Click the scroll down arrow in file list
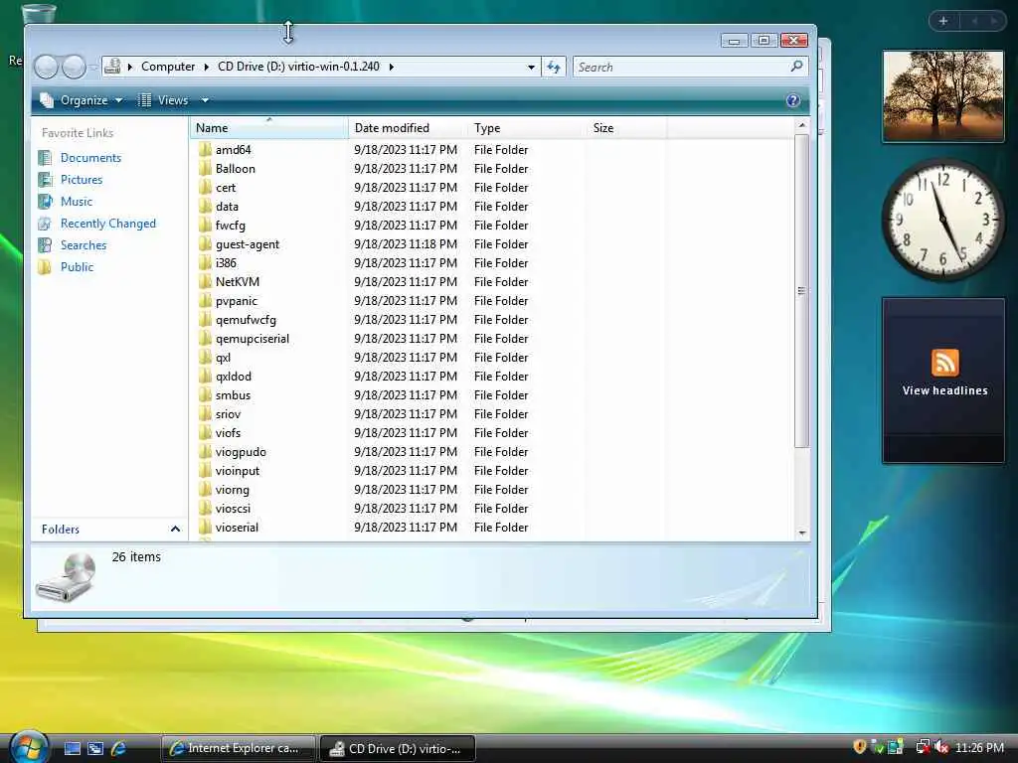The width and height of the screenshot is (1018, 763). point(802,533)
